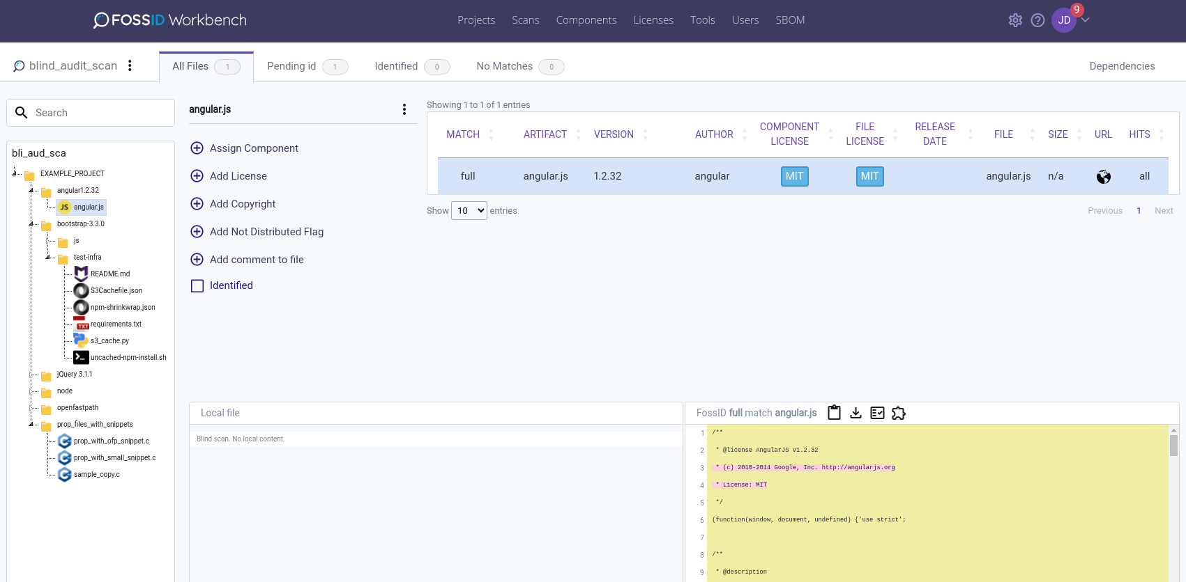This screenshot has height=582, width=1186.
Task: Collapse the test-infra folder
Action: click(47, 257)
